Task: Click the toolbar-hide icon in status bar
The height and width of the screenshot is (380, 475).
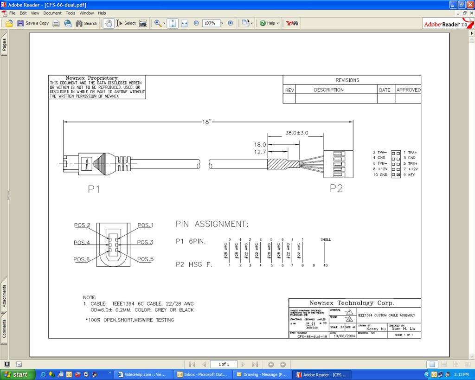Action: tap(19, 364)
